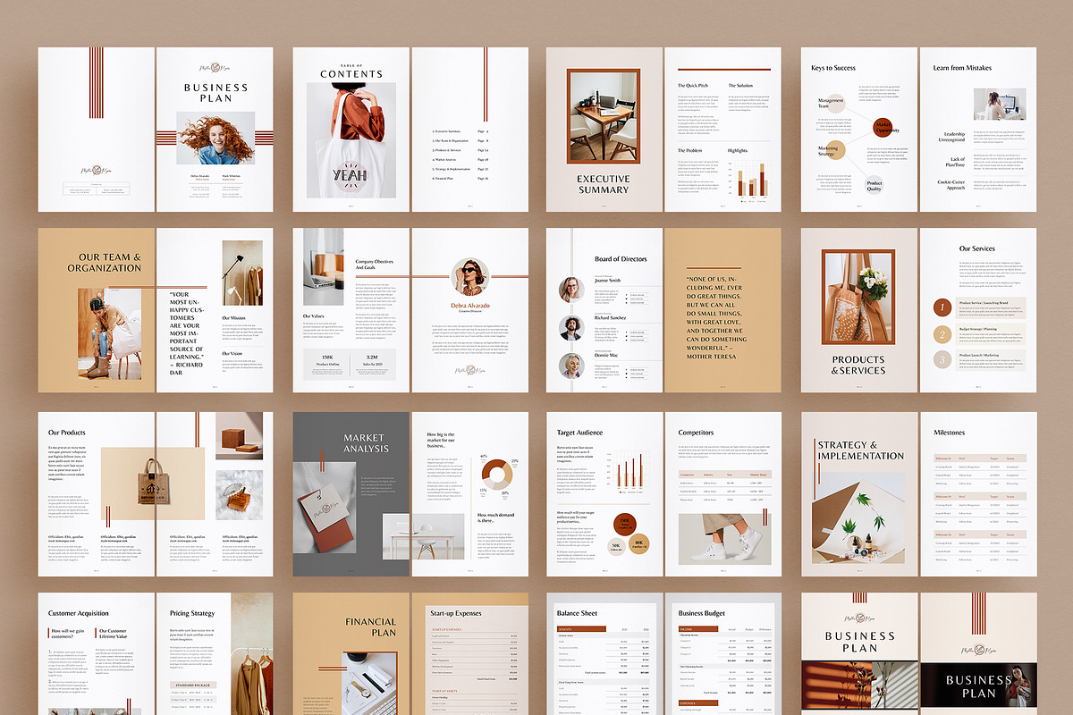Click the "Products & Services" title
1073x715 pixels.
tap(858, 364)
